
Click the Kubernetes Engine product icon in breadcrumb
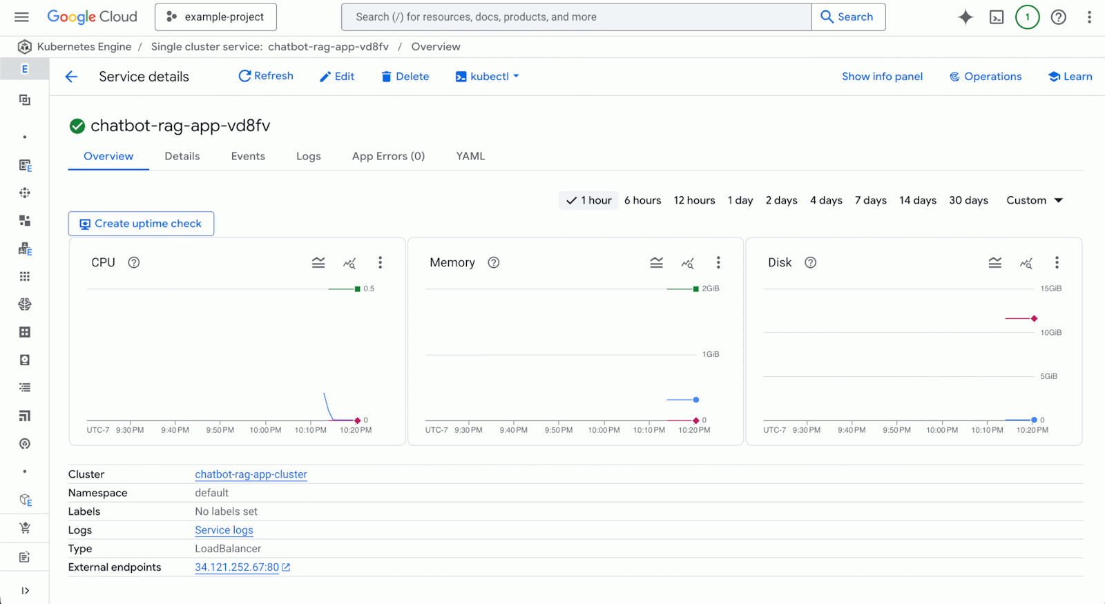(25, 47)
